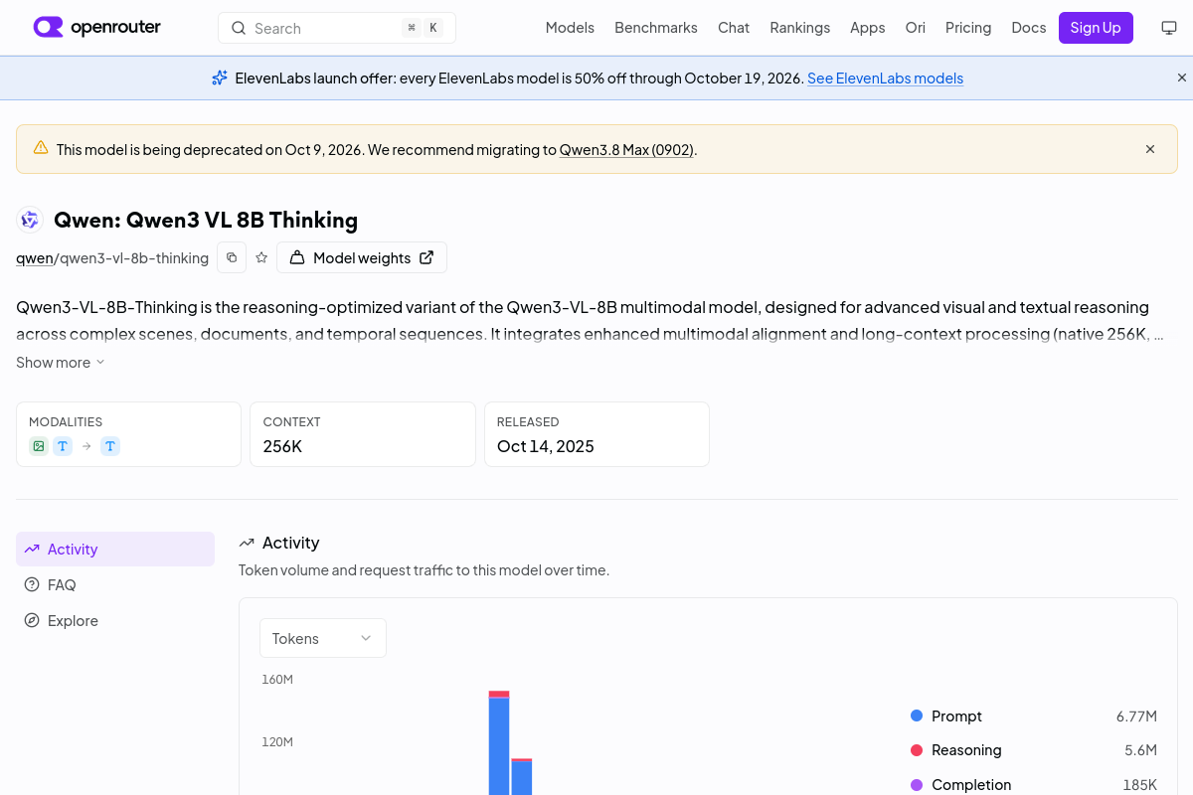Open the Qwen3.8 Max (0902) migration link

(626, 149)
